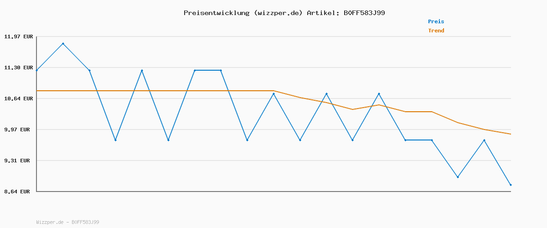Select the second-to-last blue price data point
Image resolution: width=547 pixels, height=228 pixels.
(x=484, y=140)
